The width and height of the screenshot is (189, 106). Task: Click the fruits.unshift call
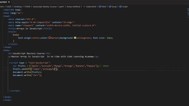(x=35, y=69)
